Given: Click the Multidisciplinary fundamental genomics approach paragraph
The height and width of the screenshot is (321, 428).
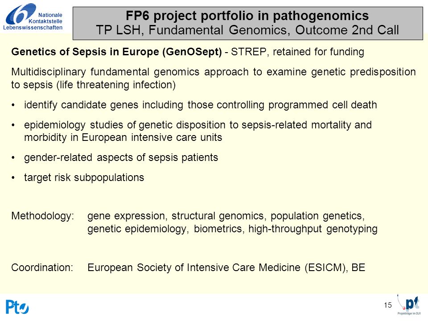Looking at the screenshot, I should [x=214, y=78].
